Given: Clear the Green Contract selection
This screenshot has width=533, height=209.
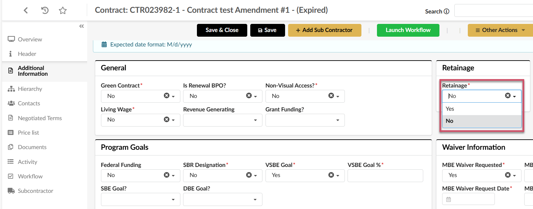Looking at the screenshot, I should click(x=167, y=96).
